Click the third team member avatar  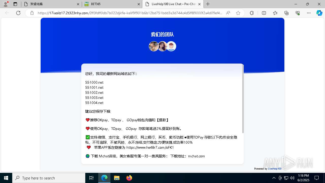point(171,46)
